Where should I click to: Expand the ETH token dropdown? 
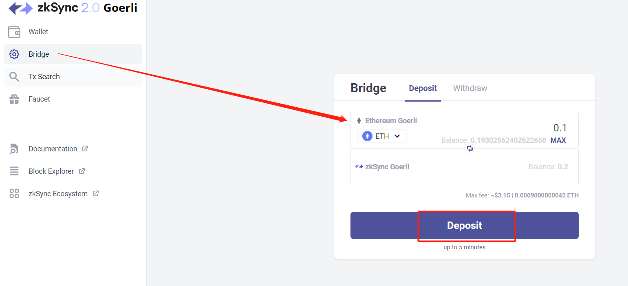pyautogui.click(x=382, y=136)
